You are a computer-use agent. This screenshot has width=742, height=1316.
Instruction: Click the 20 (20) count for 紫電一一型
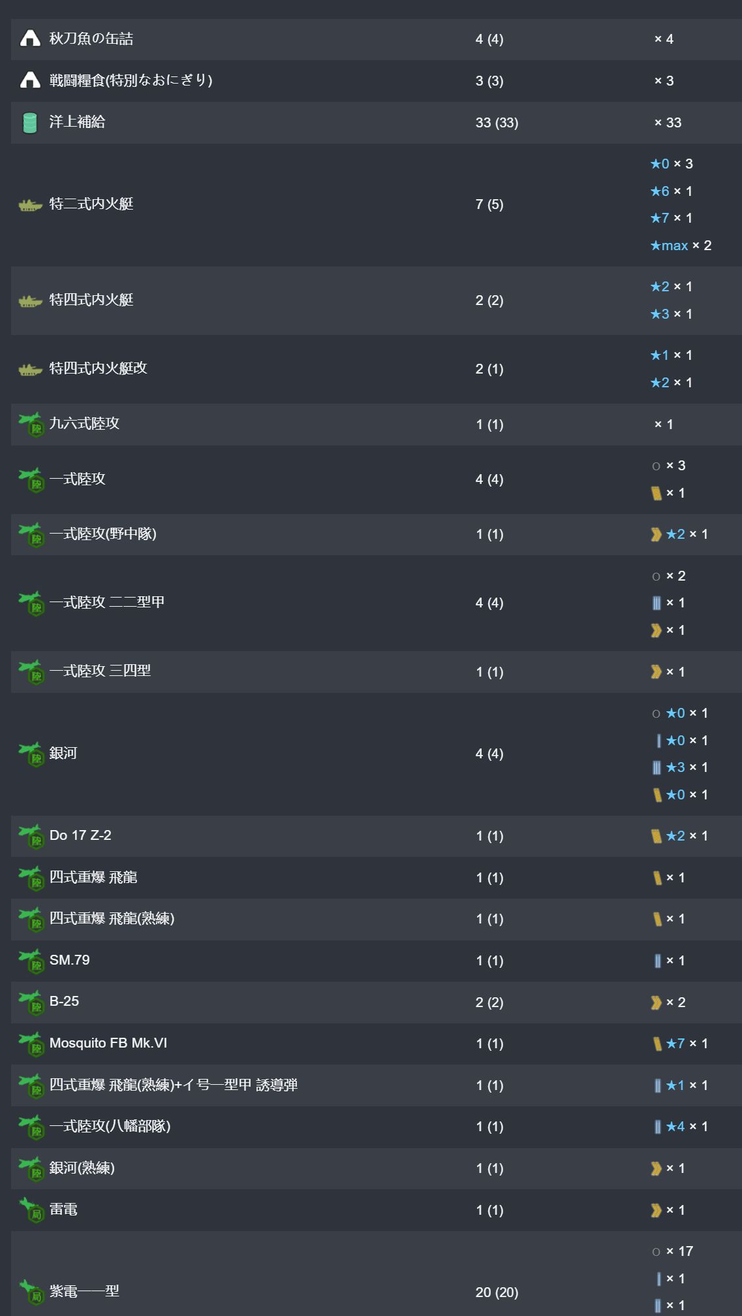(x=497, y=1292)
